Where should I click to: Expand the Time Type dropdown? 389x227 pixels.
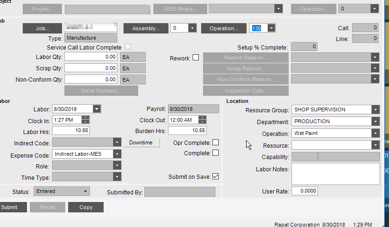coord(117,177)
